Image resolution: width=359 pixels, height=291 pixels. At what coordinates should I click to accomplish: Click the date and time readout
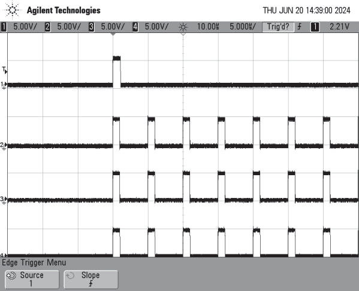pos(306,10)
